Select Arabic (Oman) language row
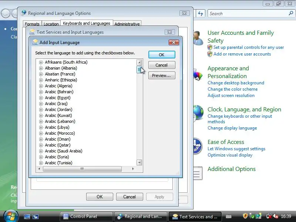This screenshot has height=222, width=296. pyautogui.click(x=58, y=139)
